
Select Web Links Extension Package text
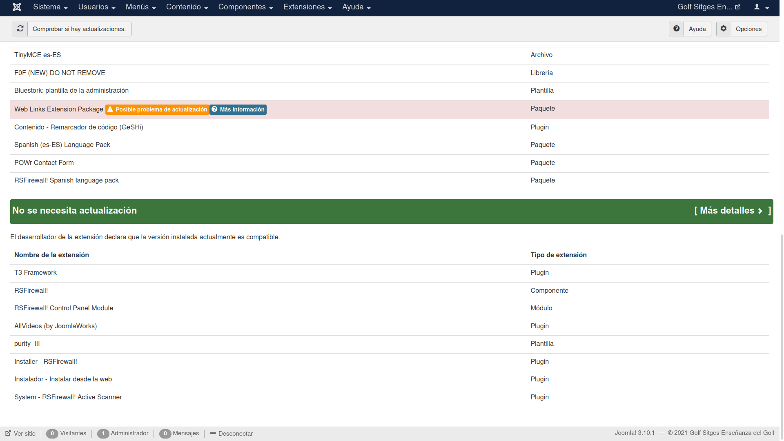click(x=59, y=109)
